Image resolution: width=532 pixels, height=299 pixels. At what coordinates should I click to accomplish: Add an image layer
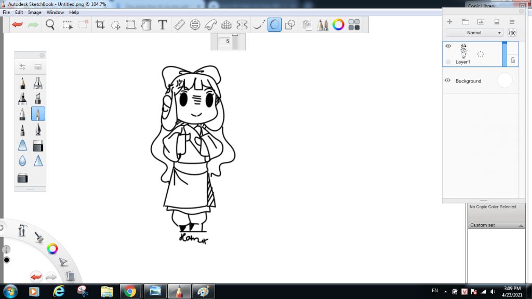[x=481, y=22]
